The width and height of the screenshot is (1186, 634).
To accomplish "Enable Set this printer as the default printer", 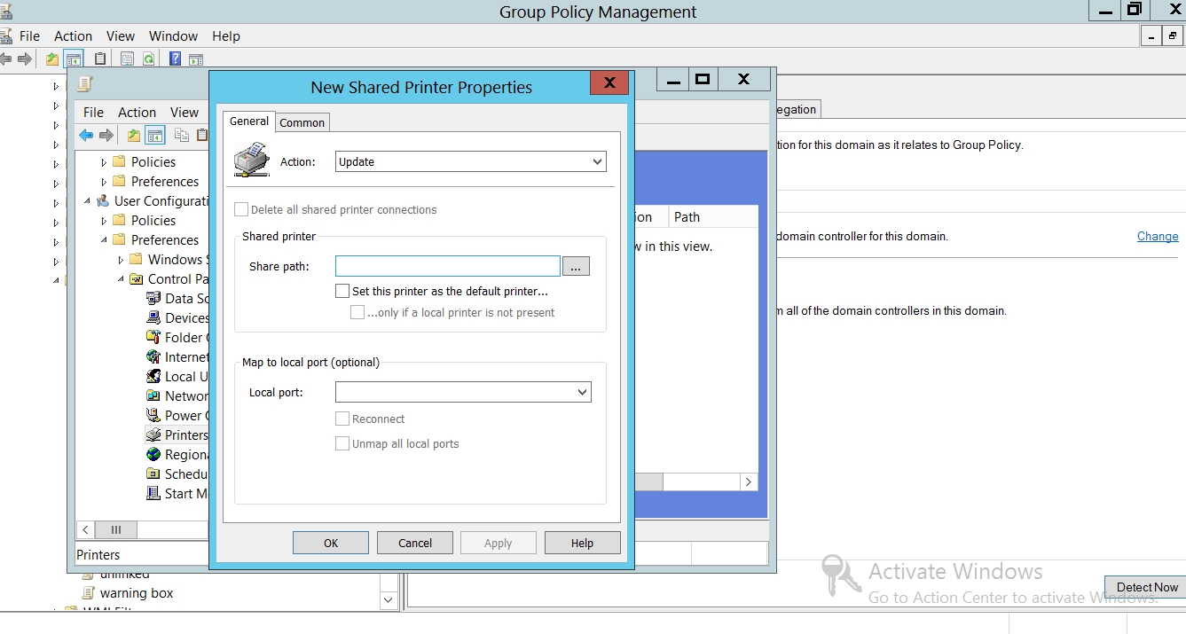I will [x=342, y=291].
